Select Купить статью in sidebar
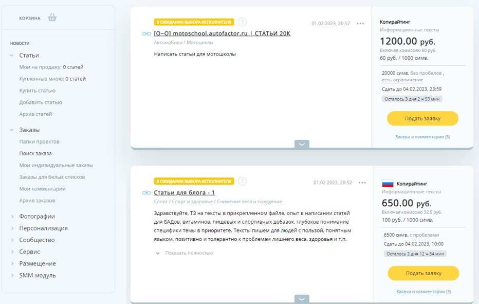The width and height of the screenshot is (479, 304). [x=38, y=91]
